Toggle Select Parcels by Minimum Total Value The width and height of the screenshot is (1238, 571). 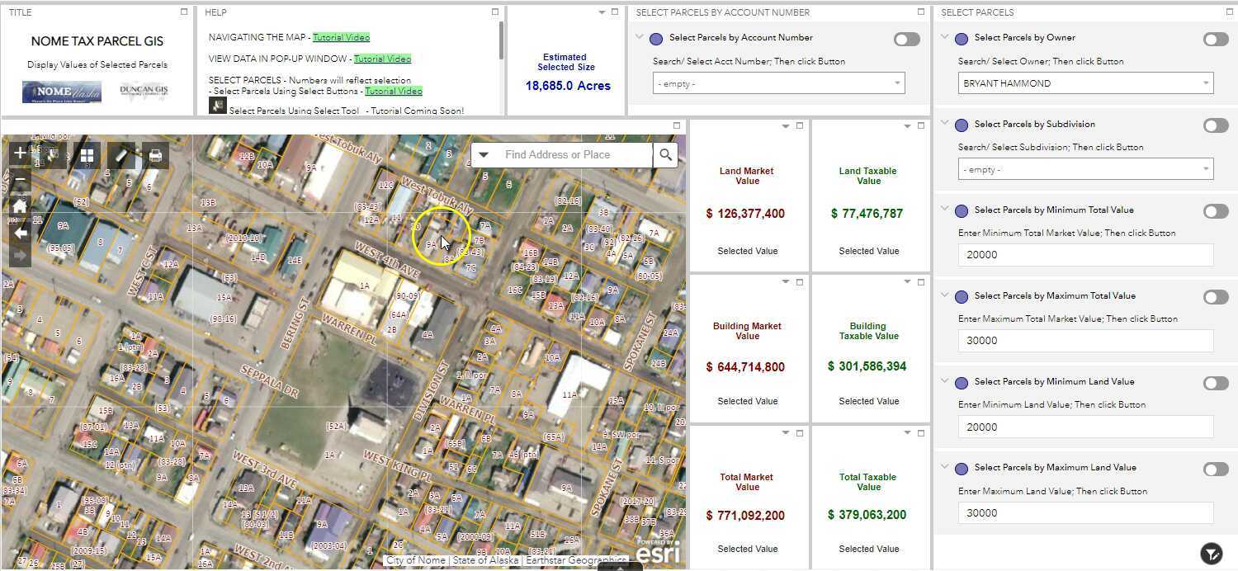pos(1215,211)
